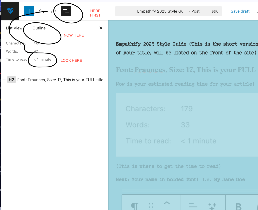
Task: Open the block inserter plus button
Action: [29, 11]
